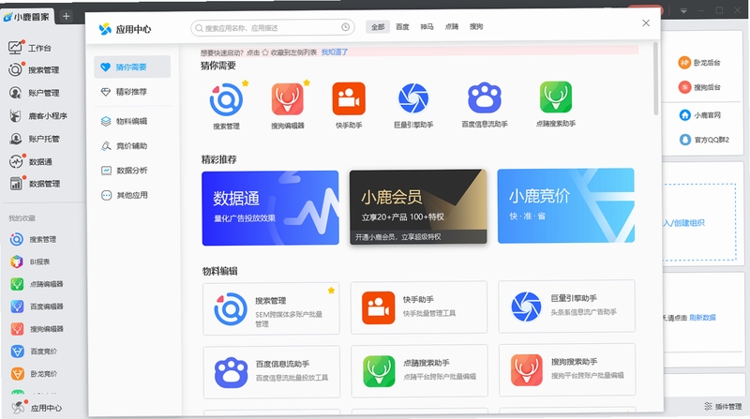
Task: Toggle favorite star on 搜索管理 card
Action: (x=331, y=291)
